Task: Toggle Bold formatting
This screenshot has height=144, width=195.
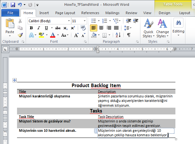Action: click(x=31, y=28)
